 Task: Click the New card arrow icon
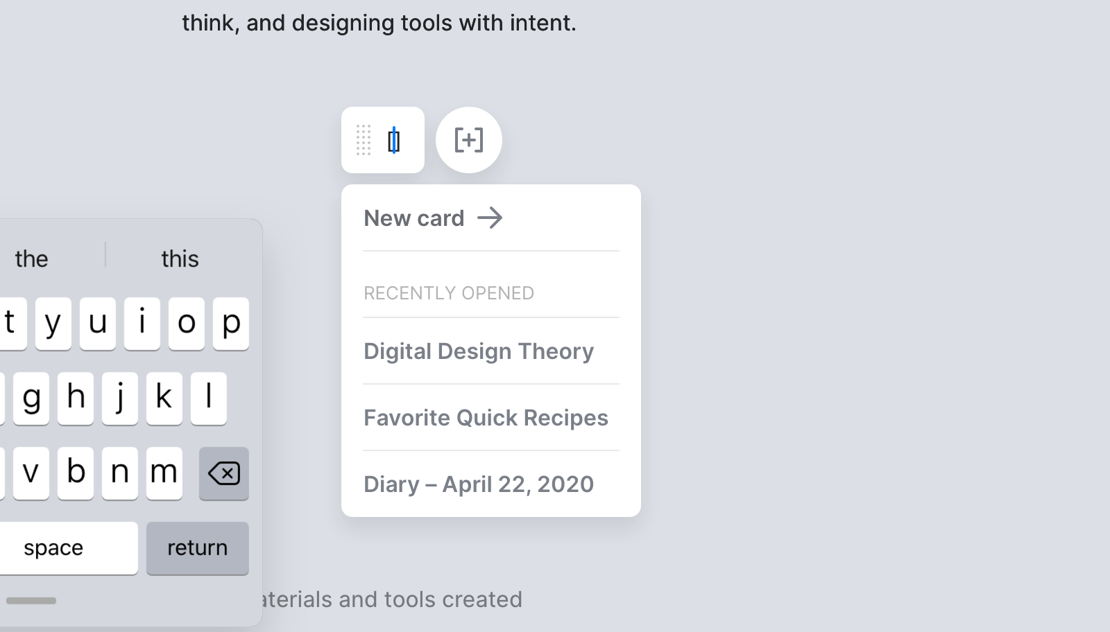coord(490,218)
